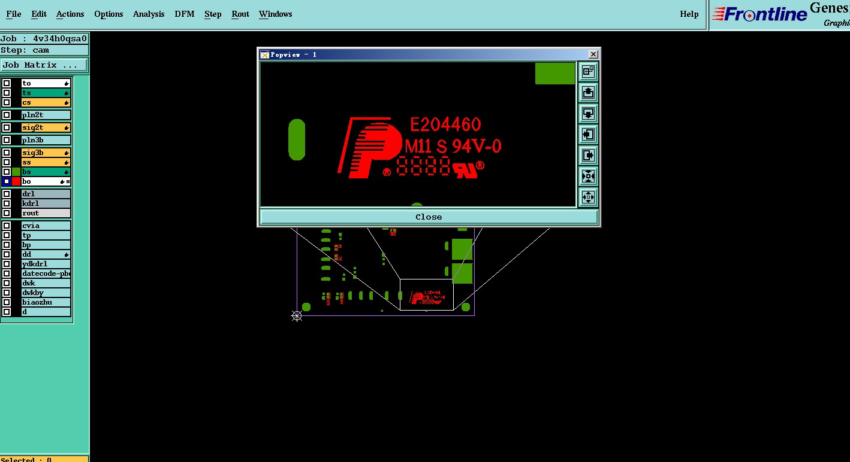
Task: Toggle the checkbox for layer sig3b
Action: 7,153
